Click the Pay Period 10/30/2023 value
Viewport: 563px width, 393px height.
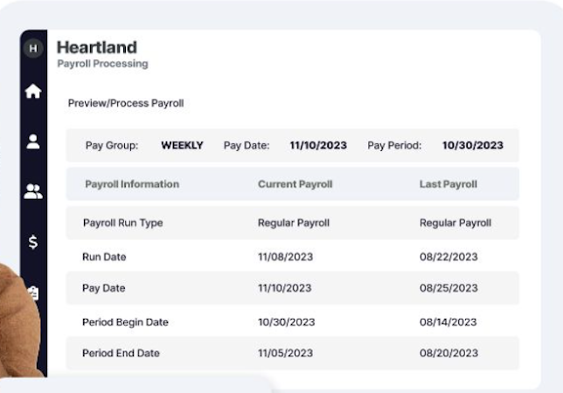point(472,146)
